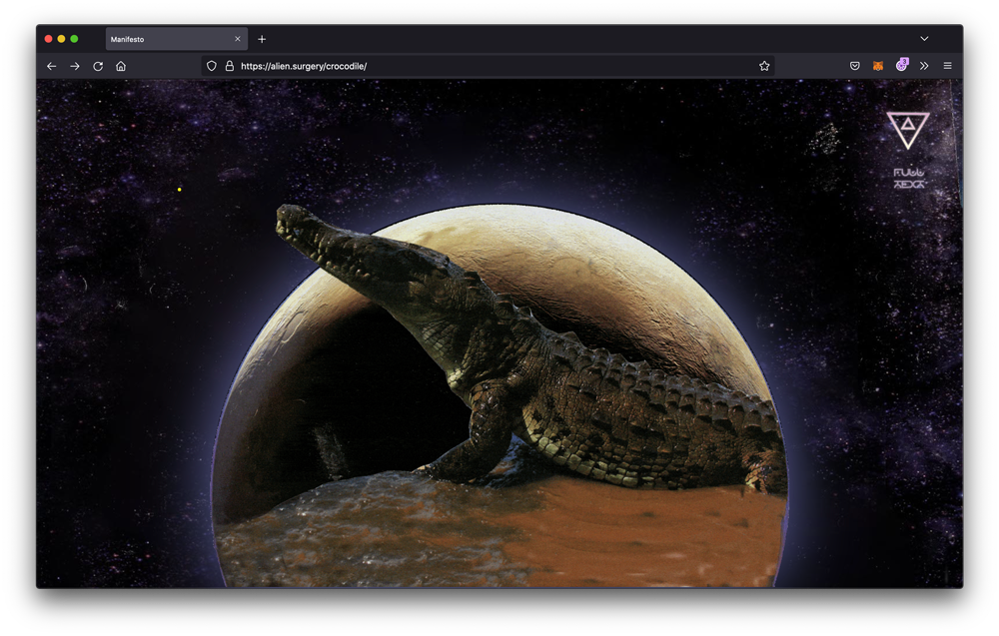The image size is (999, 636).
Task: View site security padlock information
Action: 230,66
